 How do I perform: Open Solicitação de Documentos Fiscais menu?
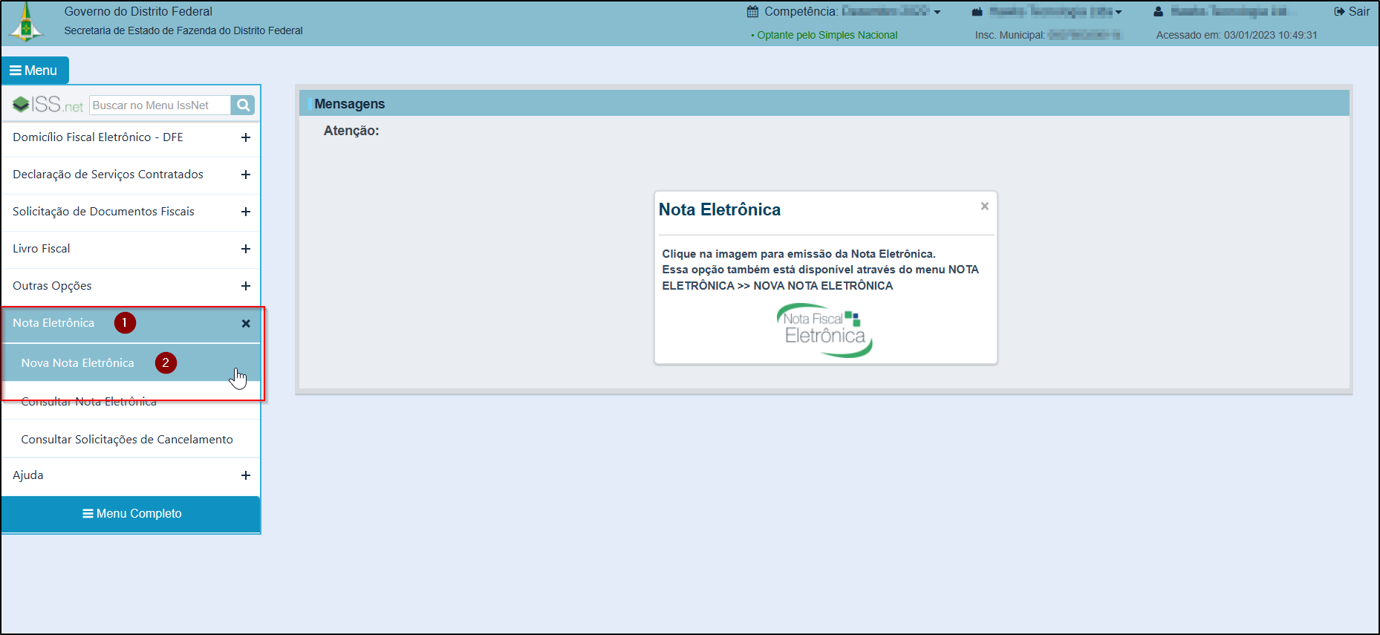(131, 212)
